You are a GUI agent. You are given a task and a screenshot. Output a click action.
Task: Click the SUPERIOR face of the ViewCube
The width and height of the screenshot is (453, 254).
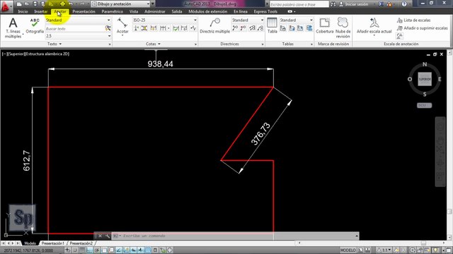click(x=425, y=79)
